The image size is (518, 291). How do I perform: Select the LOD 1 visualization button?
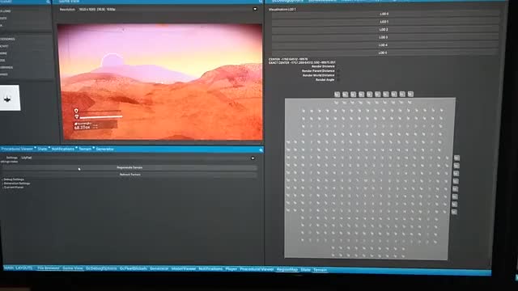pos(384,22)
